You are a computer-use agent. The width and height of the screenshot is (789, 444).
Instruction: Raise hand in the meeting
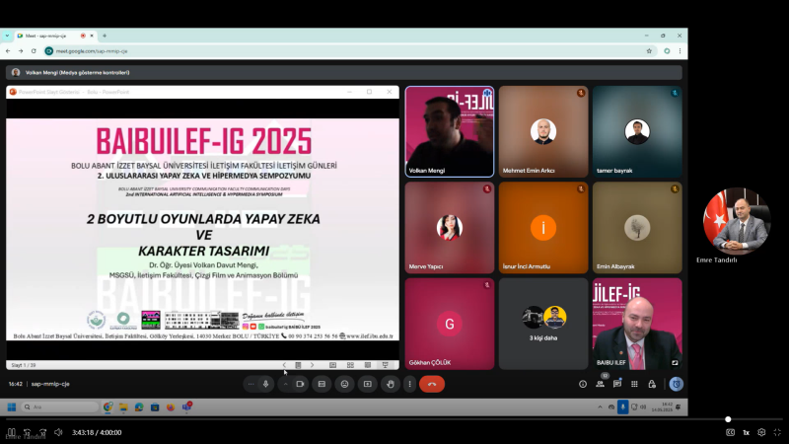[391, 384]
